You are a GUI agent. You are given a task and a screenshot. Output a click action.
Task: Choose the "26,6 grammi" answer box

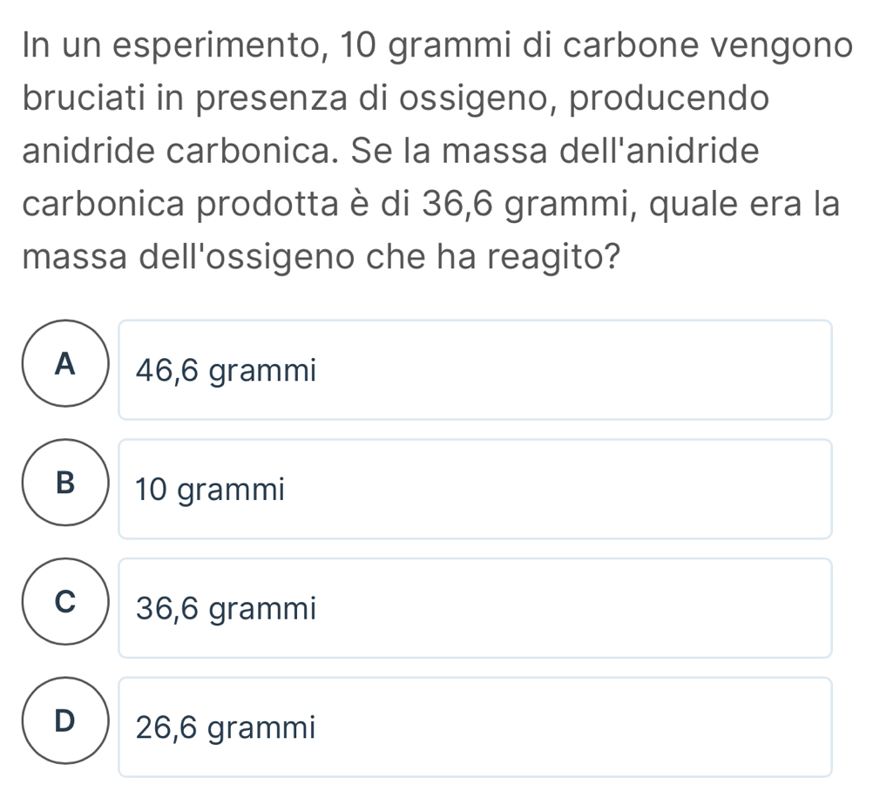pyautogui.click(x=475, y=727)
